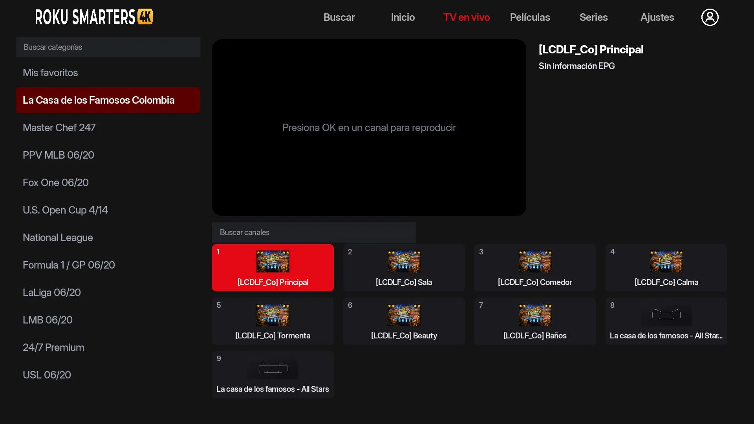The height and width of the screenshot is (424, 754).
Task: Select the LaLiga 06/20 category
Action: tap(108, 292)
